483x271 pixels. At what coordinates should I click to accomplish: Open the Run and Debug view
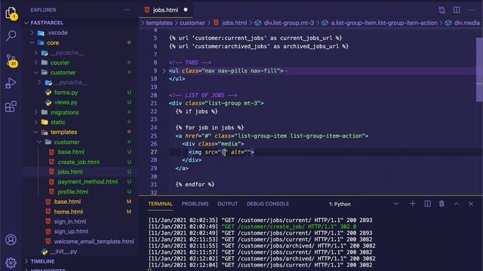(x=11, y=83)
